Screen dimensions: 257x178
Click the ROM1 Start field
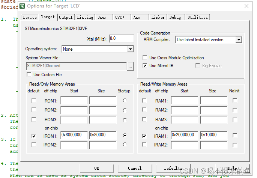74,101
